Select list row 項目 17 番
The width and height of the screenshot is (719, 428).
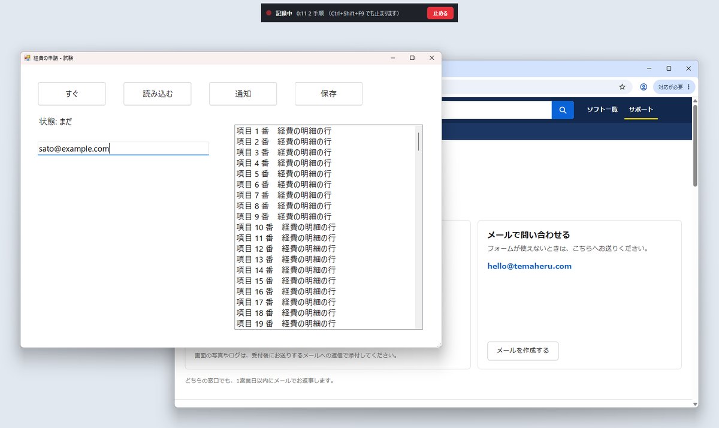coord(324,302)
